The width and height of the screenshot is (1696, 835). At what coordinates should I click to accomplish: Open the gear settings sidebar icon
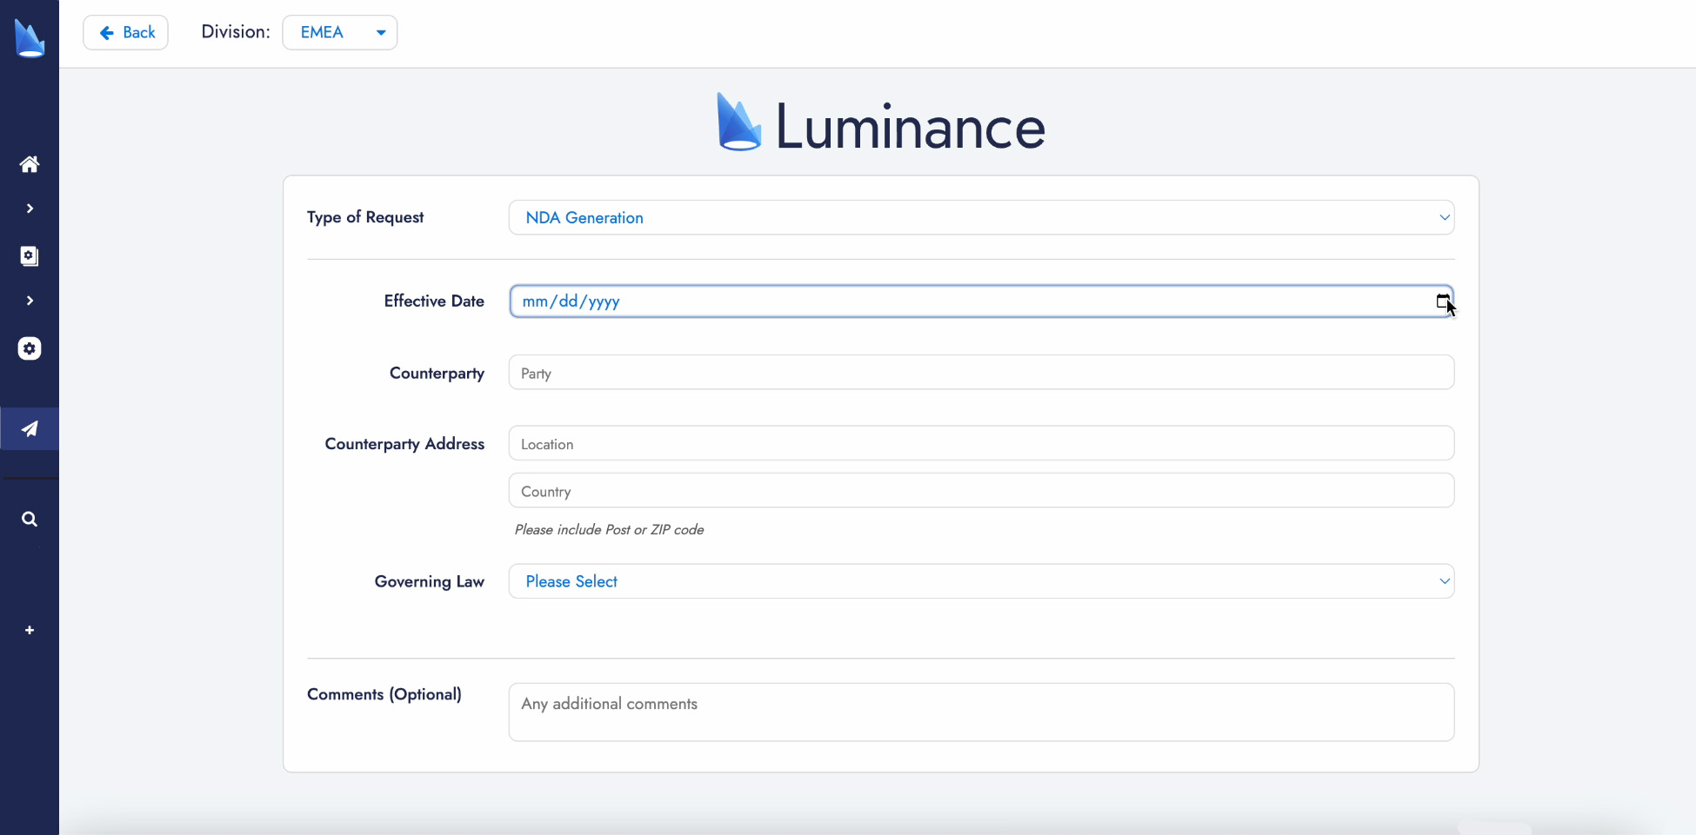tap(30, 348)
